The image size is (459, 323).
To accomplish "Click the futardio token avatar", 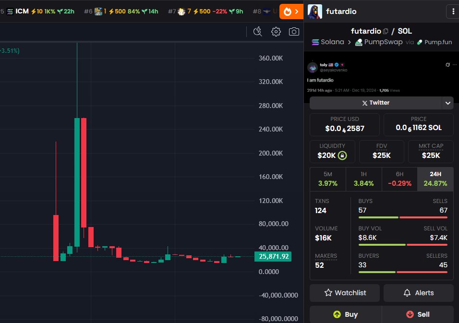I will (x=314, y=12).
